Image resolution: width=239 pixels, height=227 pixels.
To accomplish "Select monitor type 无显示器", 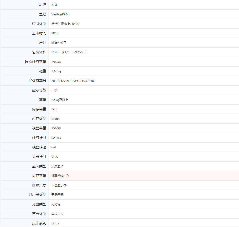I will (x=57, y=195).
